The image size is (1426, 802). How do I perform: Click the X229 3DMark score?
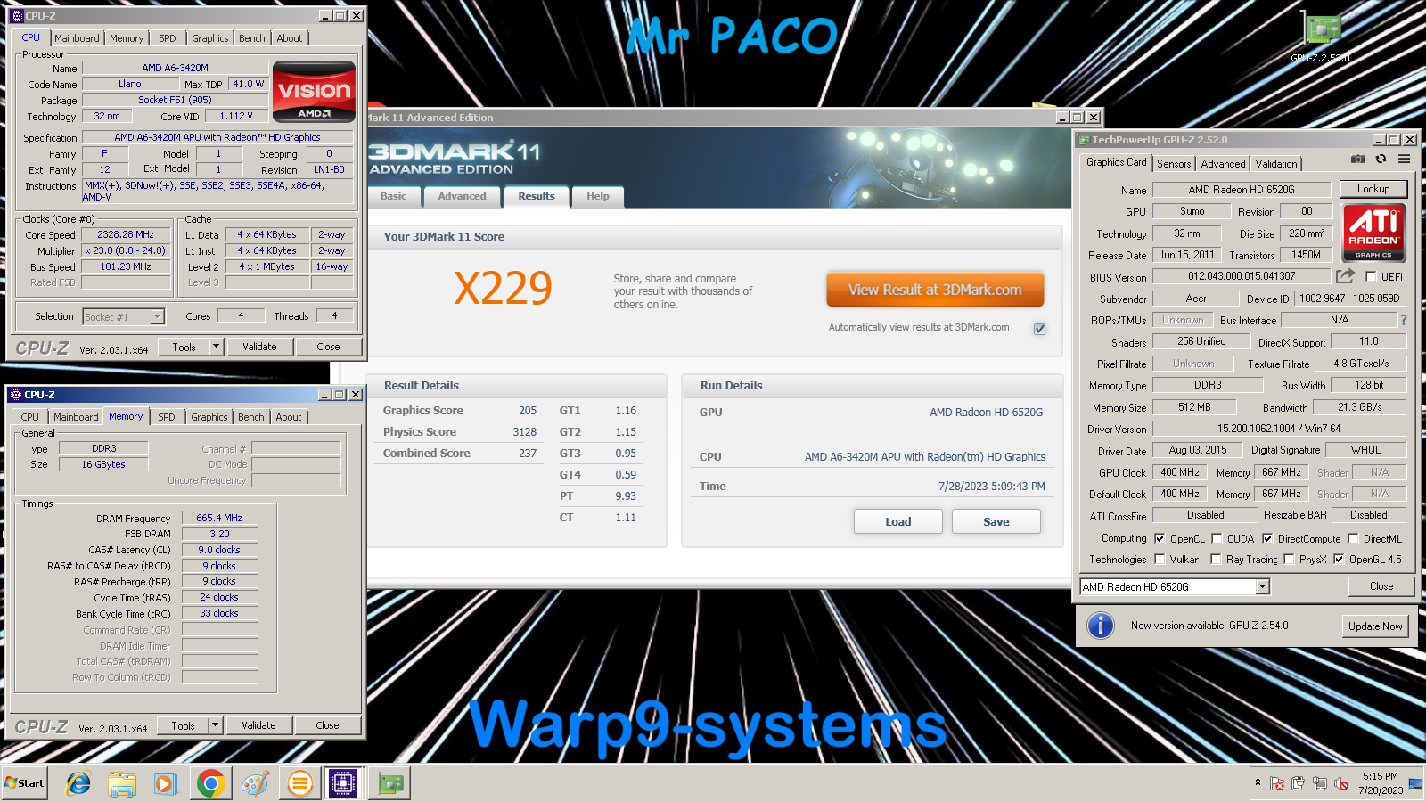tap(503, 288)
